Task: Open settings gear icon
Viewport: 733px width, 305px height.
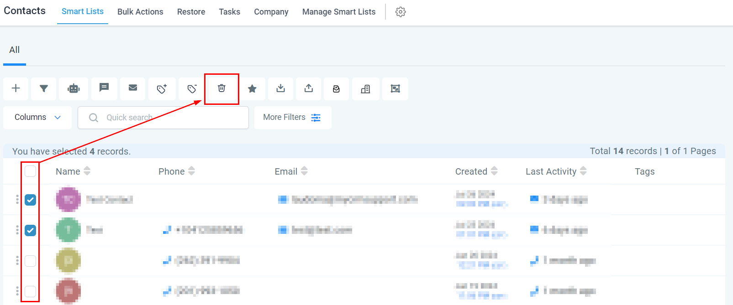Action: (401, 12)
